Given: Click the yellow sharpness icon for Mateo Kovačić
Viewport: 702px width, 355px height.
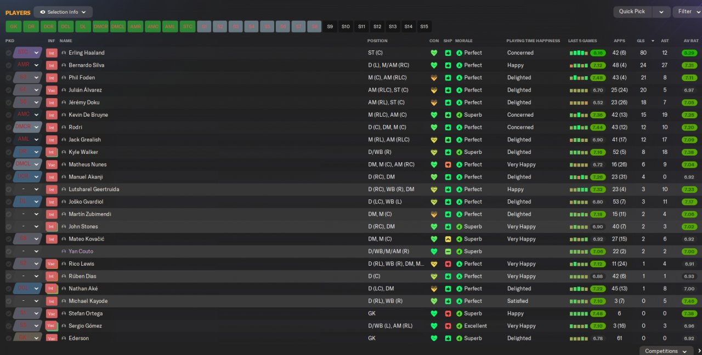Looking at the screenshot, I should pos(448,239).
